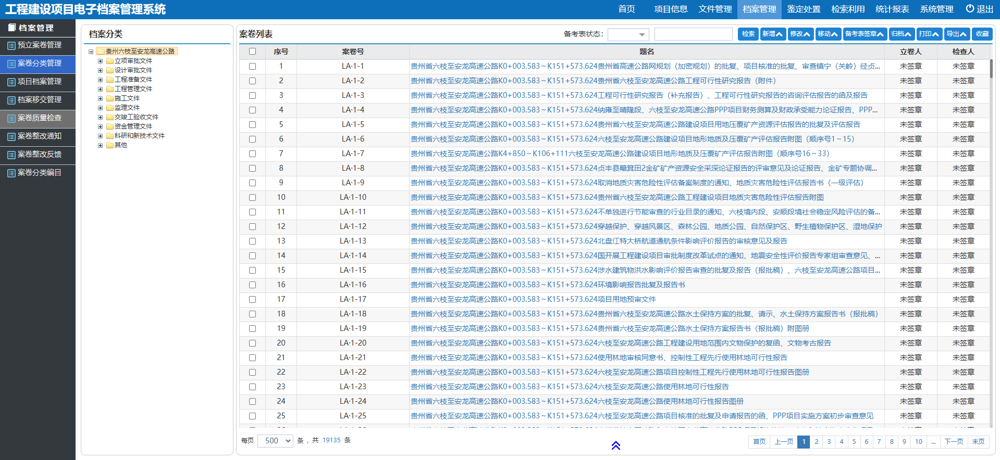This screenshot has height=460, width=1000.
Task: Open 案卷质量检查 in the sidebar
Action: 38,118
